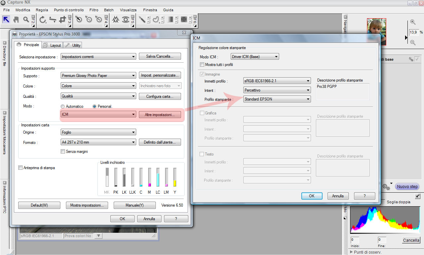Open the Regola menu

pyautogui.click(x=42, y=10)
